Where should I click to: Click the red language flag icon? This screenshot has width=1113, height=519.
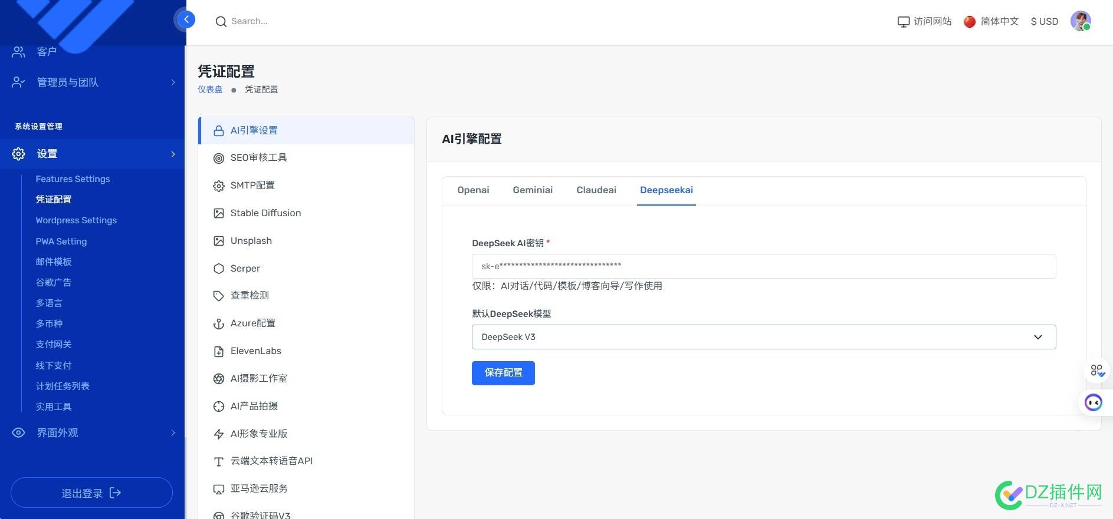[x=969, y=22]
